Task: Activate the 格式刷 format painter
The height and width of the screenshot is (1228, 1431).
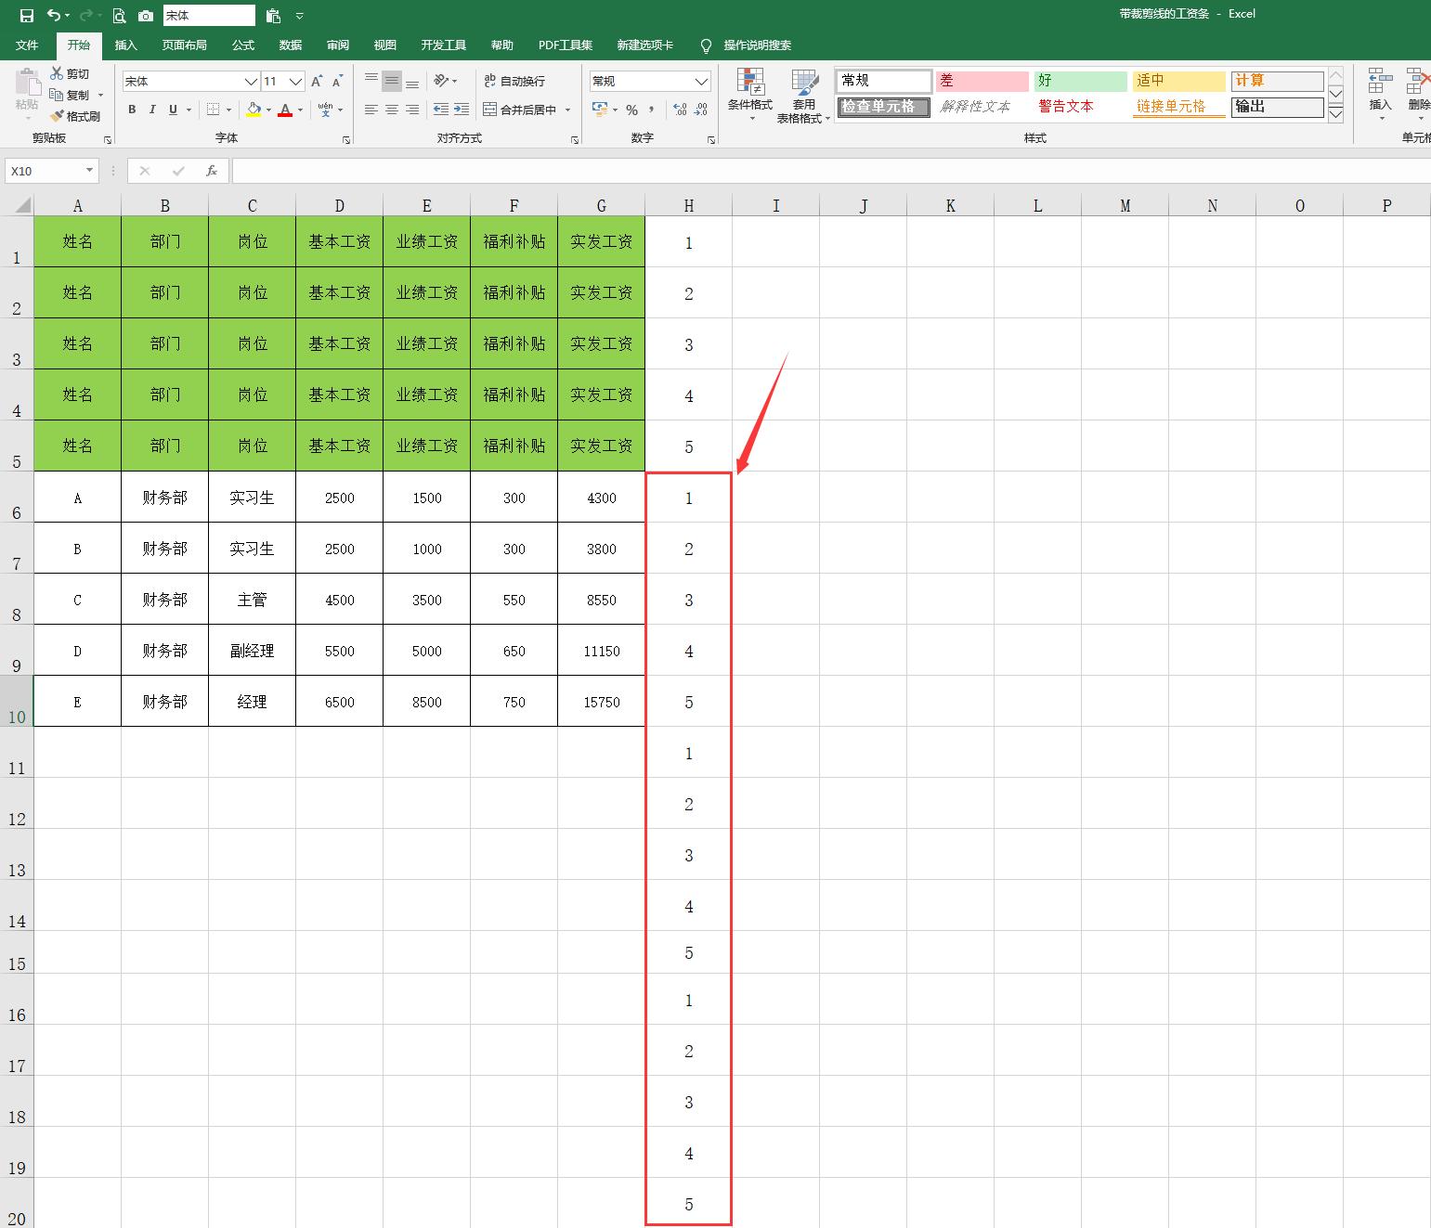Action: (75, 116)
